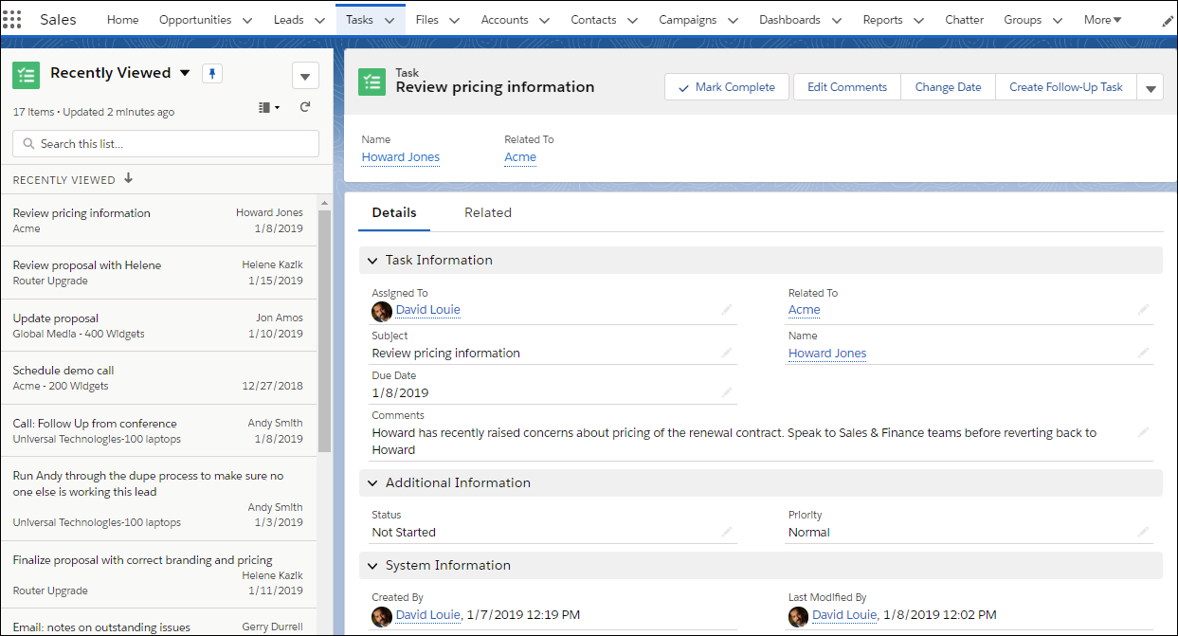
Task: Toggle sort arrow next to Recently Viewed header
Action: [129, 179]
